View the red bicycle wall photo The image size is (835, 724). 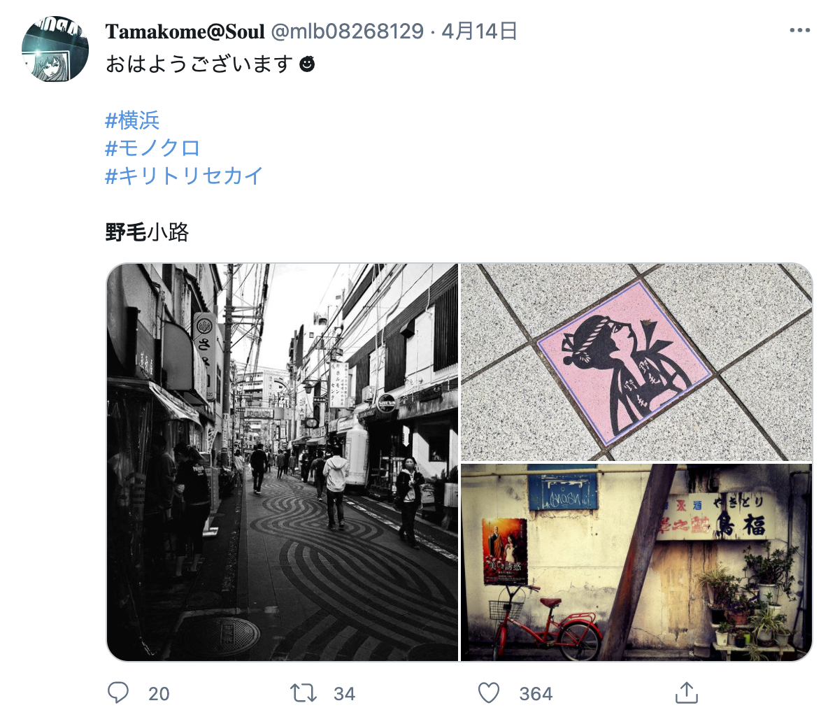click(x=636, y=562)
